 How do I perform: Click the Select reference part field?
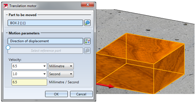(x=45, y=51)
